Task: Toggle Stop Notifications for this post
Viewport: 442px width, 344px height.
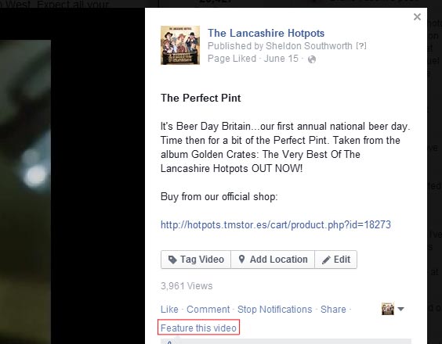Action: [x=275, y=310]
